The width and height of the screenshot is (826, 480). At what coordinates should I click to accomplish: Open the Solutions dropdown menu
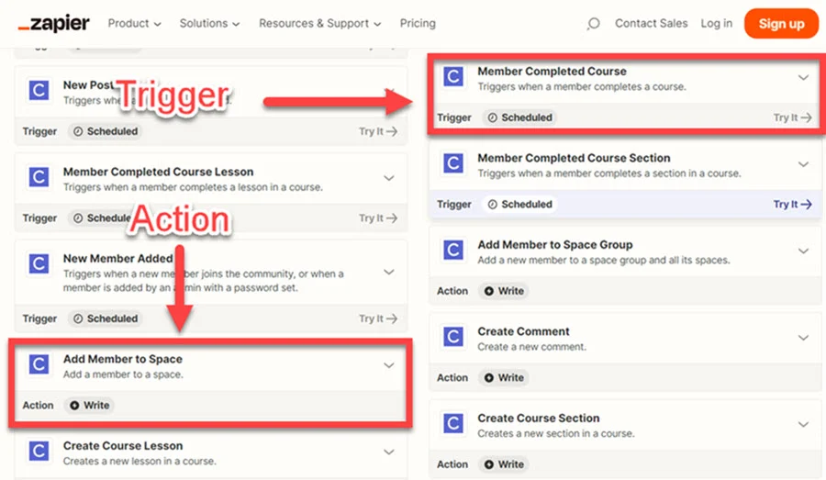click(210, 24)
